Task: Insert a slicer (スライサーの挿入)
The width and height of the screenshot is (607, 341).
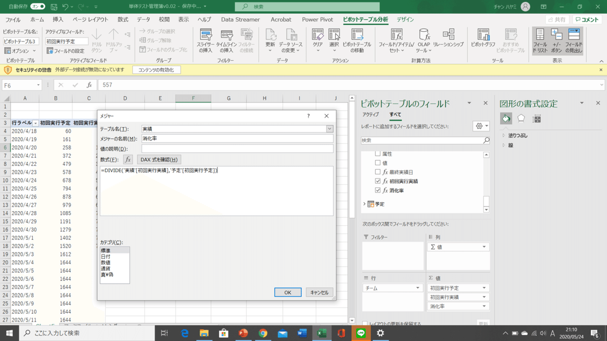Action: click(205, 41)
